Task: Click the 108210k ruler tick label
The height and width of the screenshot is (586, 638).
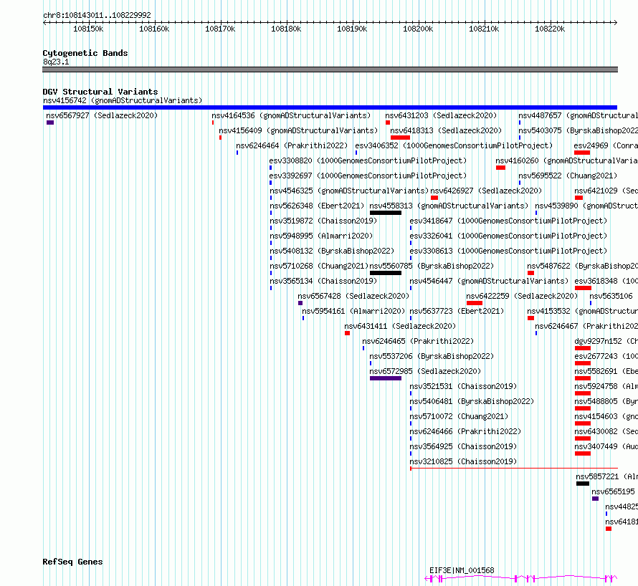Action: tap(484, 29)
